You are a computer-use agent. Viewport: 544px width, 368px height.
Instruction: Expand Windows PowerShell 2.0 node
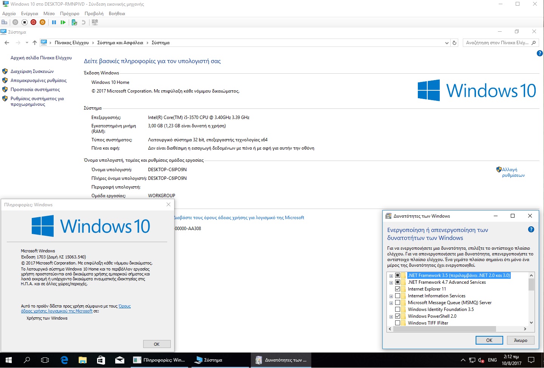coord(391,317)
